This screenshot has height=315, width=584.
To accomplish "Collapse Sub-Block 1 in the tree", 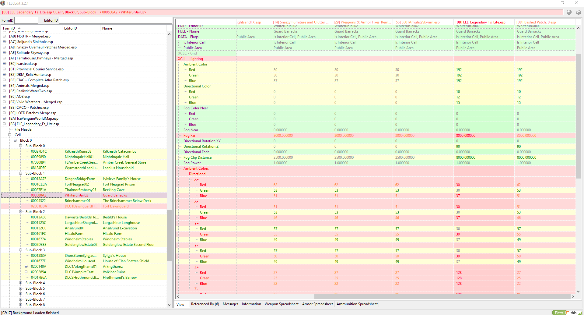I will pos(21,173).
